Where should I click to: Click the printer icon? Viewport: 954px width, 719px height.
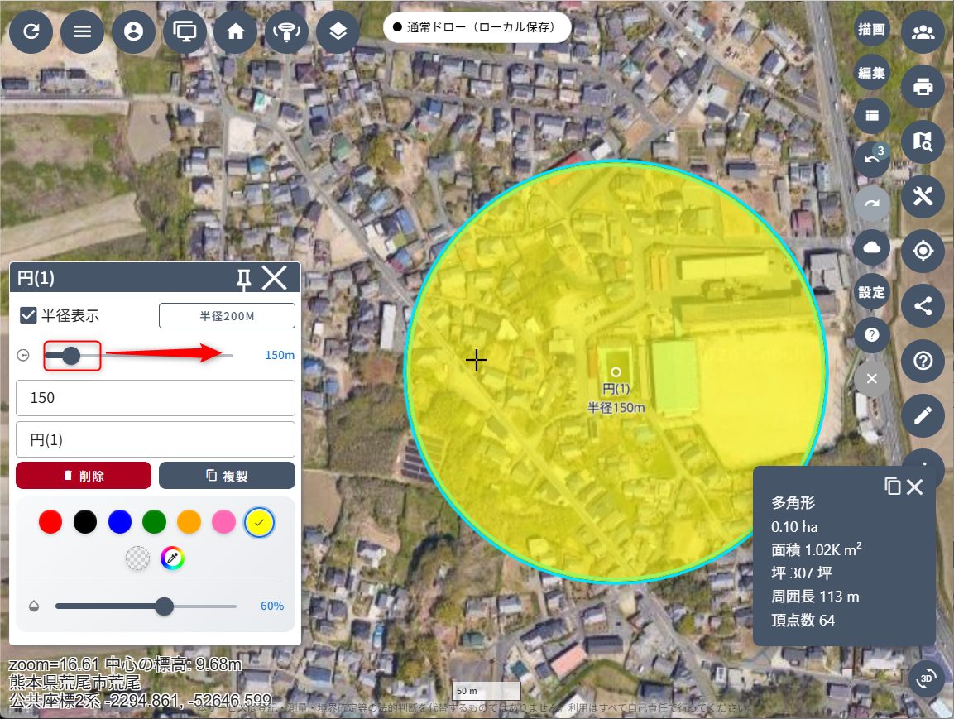(923, 86)
